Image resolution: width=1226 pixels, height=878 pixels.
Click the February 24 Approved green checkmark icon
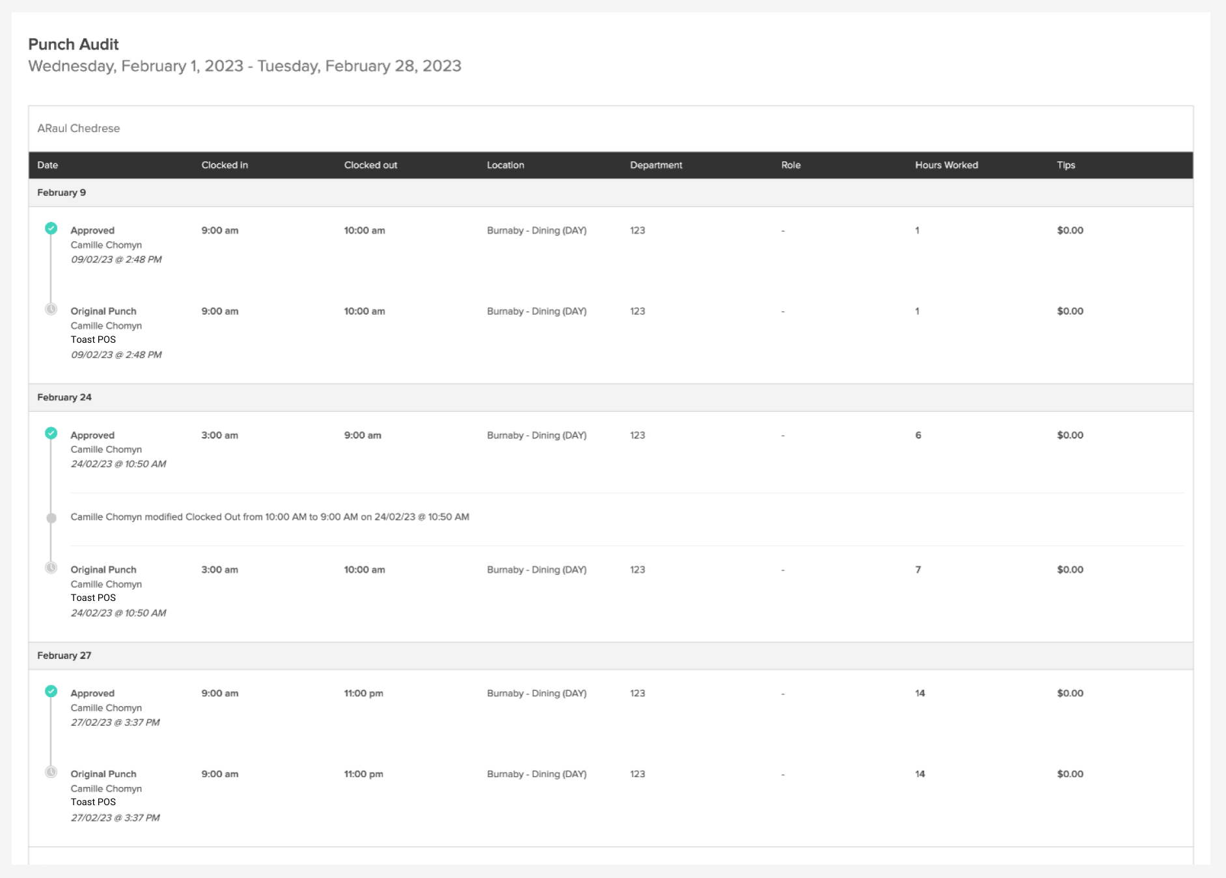point(51,433)
